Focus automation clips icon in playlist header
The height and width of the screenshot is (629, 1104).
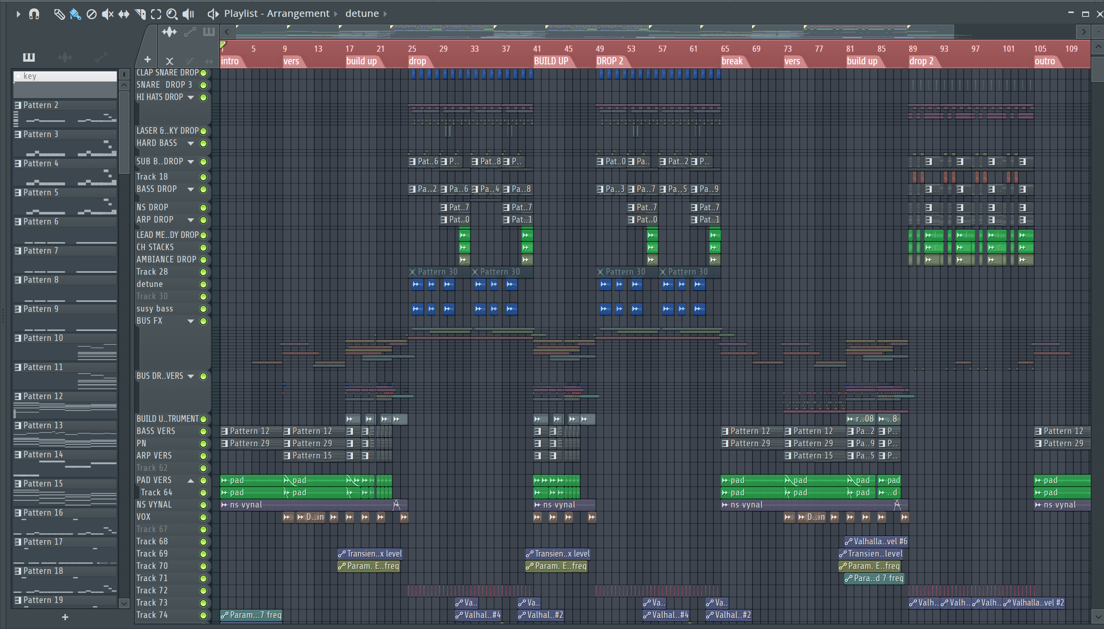[190, 31]
